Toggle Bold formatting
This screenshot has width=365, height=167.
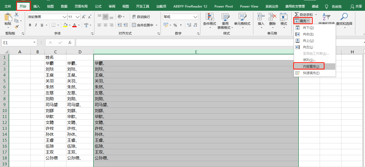click(30, 25)
